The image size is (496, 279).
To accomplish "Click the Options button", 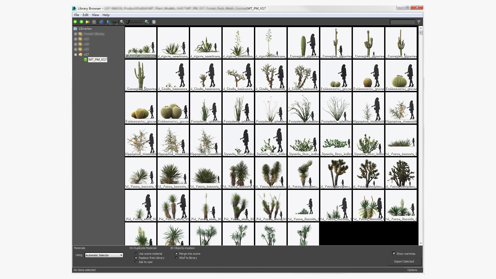I will tap(412, 270).
